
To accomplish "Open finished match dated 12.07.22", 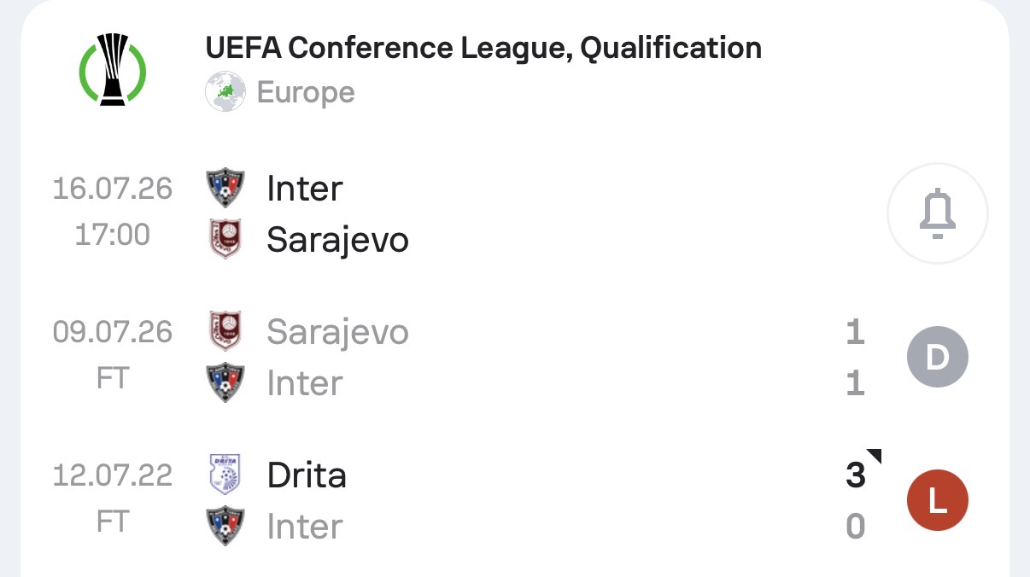I will coord(512,501).
